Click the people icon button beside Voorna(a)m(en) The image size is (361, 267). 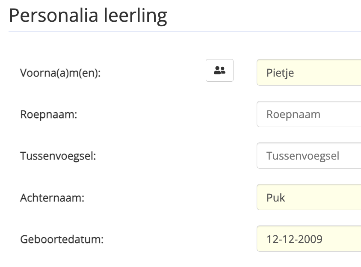click(x=219, y=70)
